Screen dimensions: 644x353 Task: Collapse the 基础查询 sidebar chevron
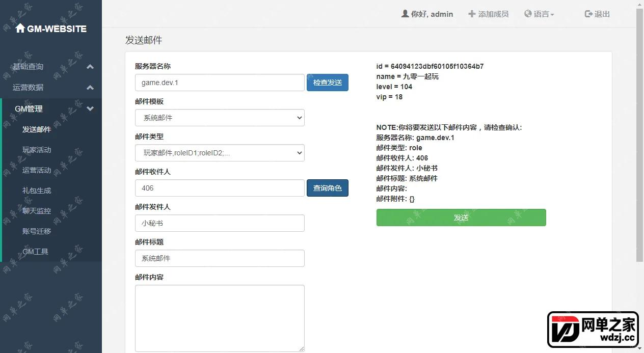pos(90,67)
